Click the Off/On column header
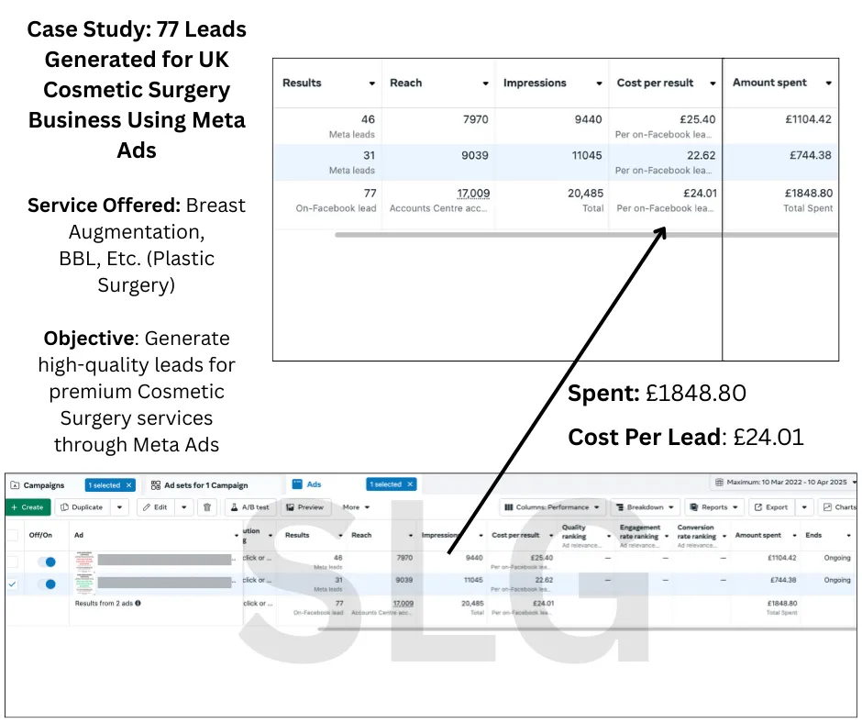The height and width of the screenshot is (723, 862). tap(40, 535)
